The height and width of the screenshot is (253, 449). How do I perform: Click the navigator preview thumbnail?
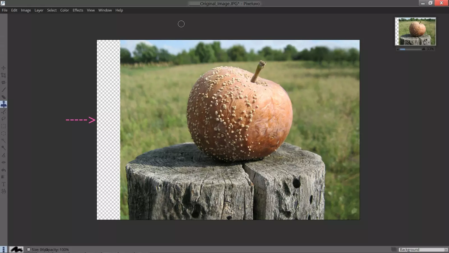(415, 31)
